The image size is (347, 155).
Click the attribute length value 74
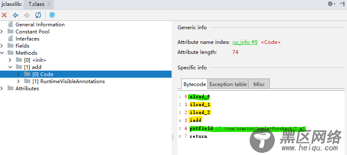click(235, 52)
